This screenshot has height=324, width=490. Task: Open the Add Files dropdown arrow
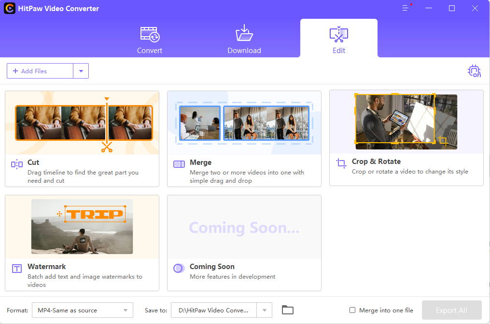(81, 70)
